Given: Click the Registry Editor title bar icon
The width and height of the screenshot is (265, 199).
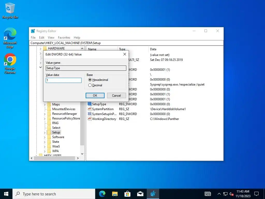Looking at the screenshot, I should (x=33, y=31).
